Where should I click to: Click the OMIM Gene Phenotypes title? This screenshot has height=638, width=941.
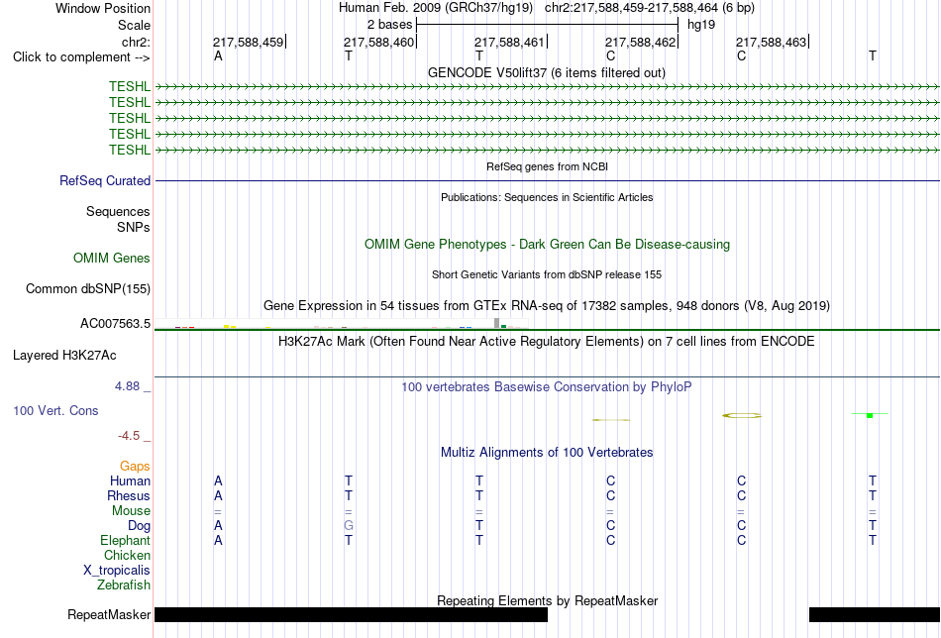547,245
